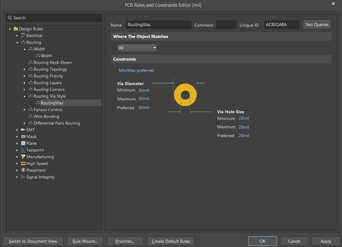Viewport: 342px width, 247px height.
Task: Collapse the Routing rules node
Action: click(17, 42)
